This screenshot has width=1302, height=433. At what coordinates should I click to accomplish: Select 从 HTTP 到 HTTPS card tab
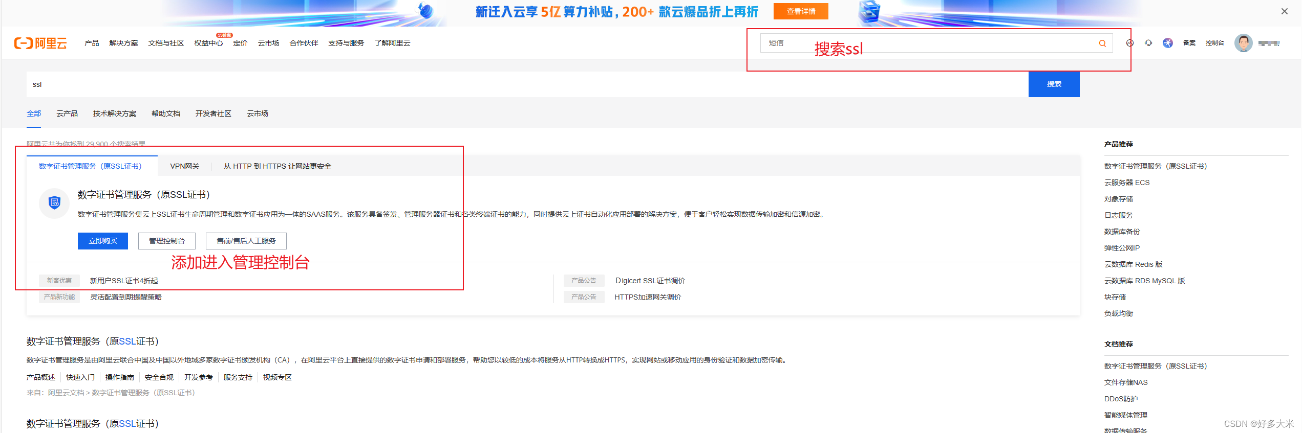(278, 166)
